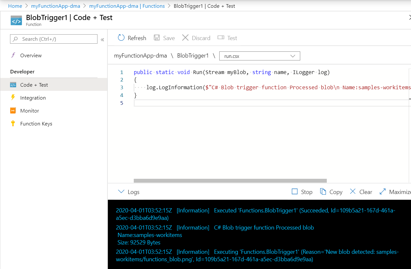Click the Home breadcrumb link
Image resolution: width=411 pixels, height=269 pixels.
15,6
